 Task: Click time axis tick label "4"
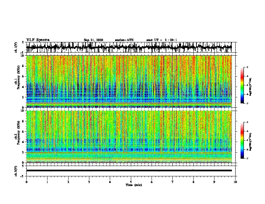click(110, 182)
